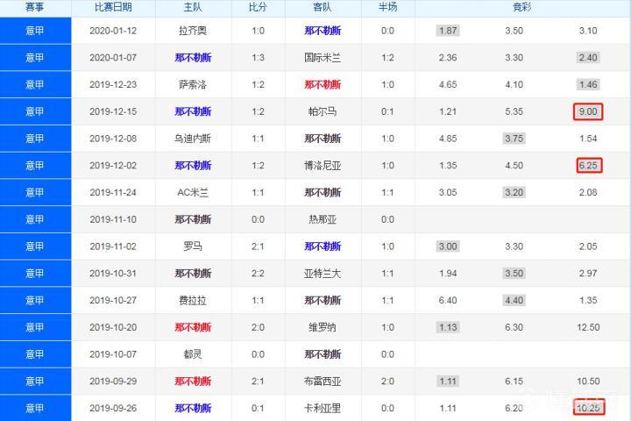This screenshot has width=631, height=421.
Task: Click the 拉齐奥 home team link
Action: (193, 31)
